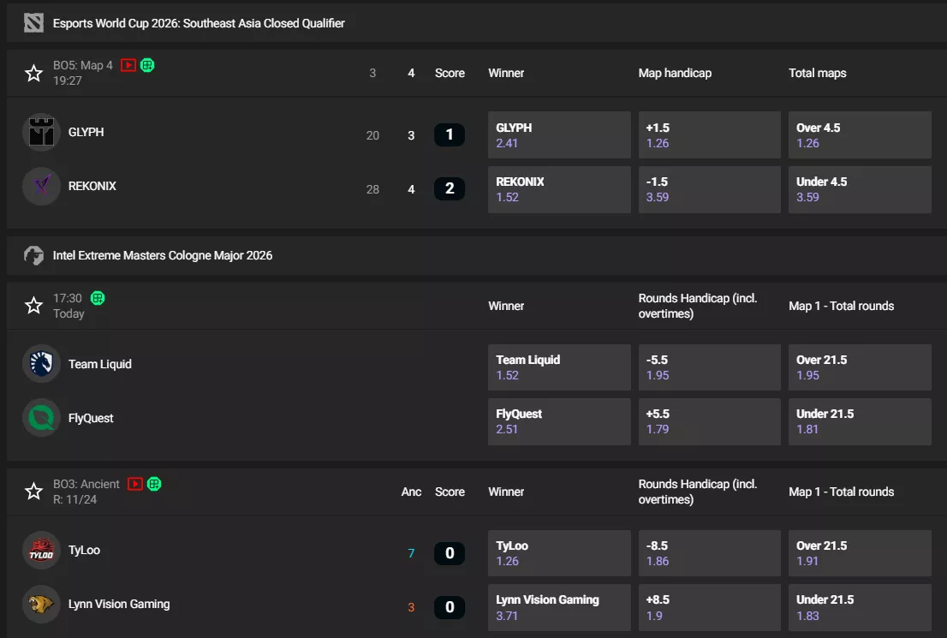Bet on Team Liquid winner at 1.52
Screen dimensions: 947x638
click(559, 367)
